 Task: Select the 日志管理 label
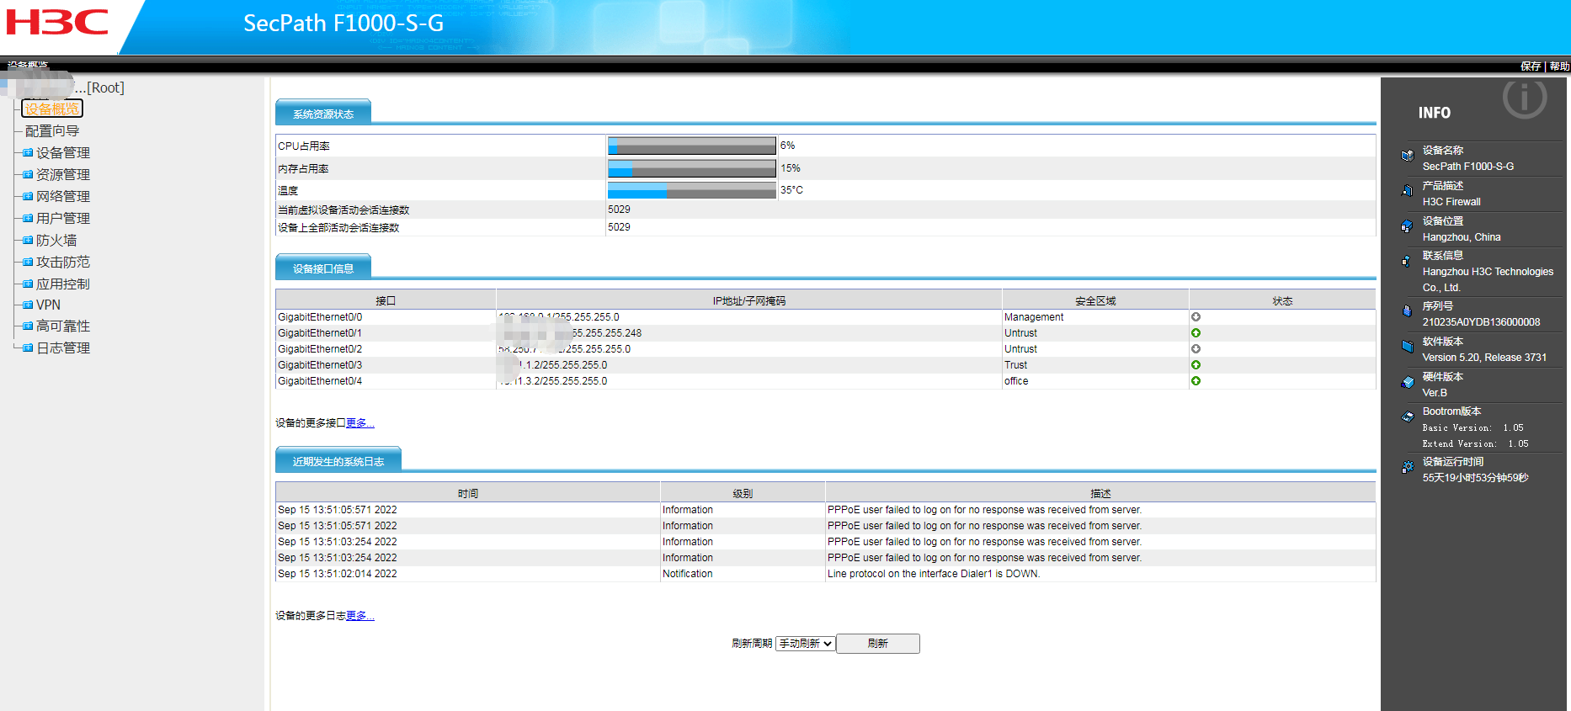(x=63, y=348)
